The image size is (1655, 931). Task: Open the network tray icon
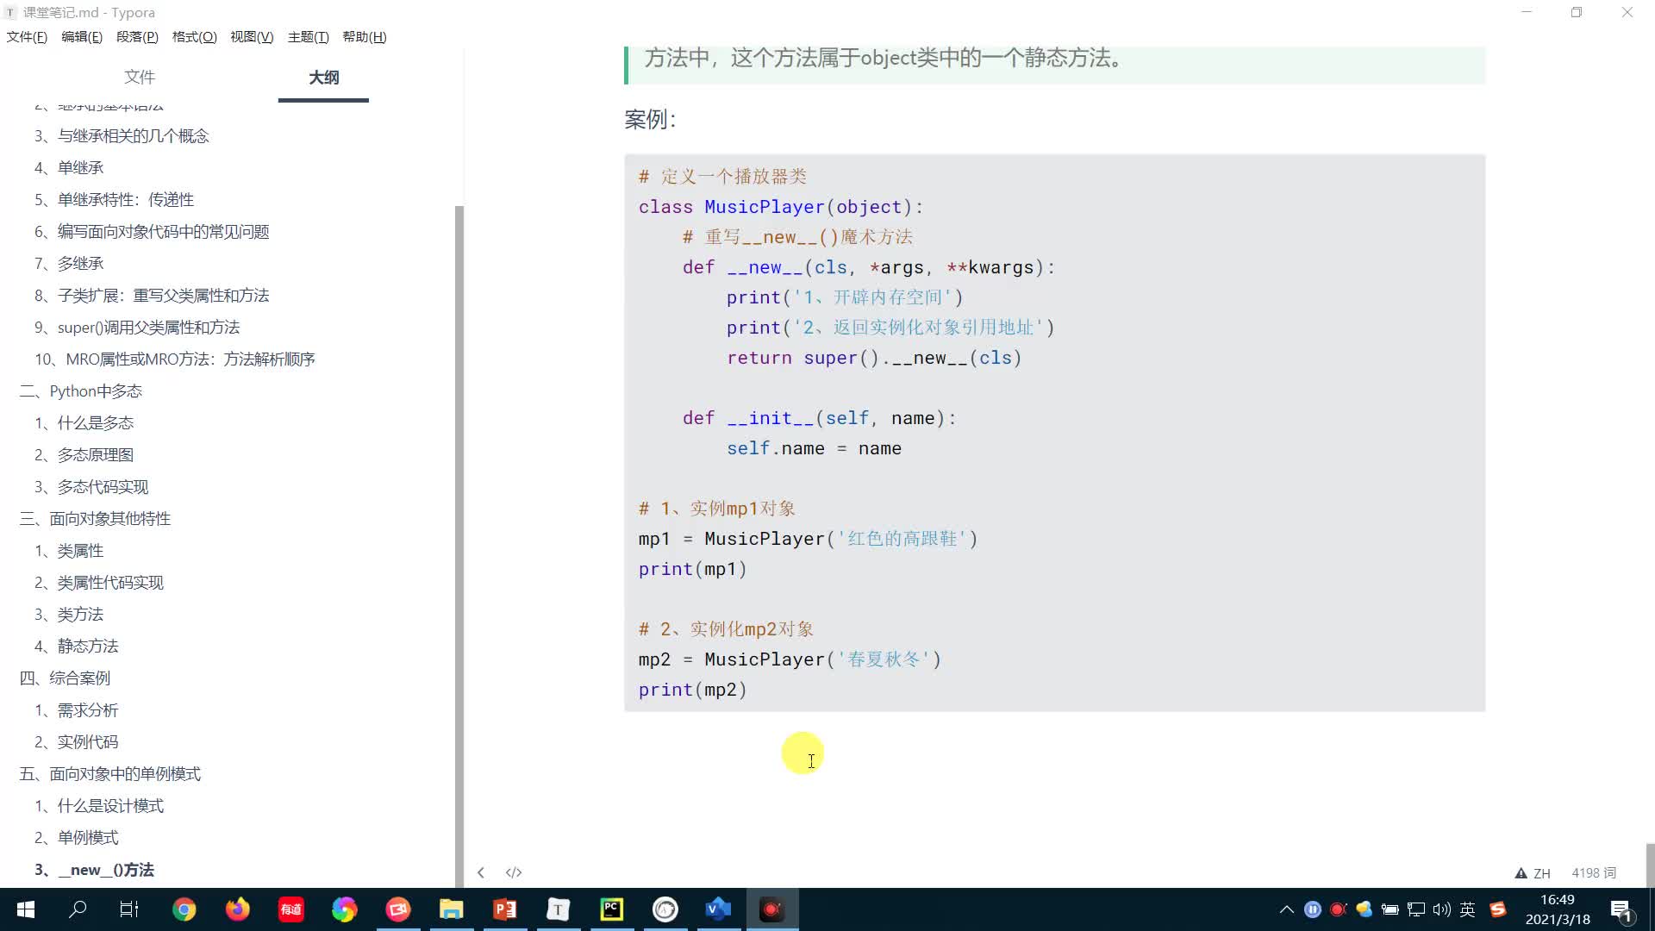coord(1416,909)
